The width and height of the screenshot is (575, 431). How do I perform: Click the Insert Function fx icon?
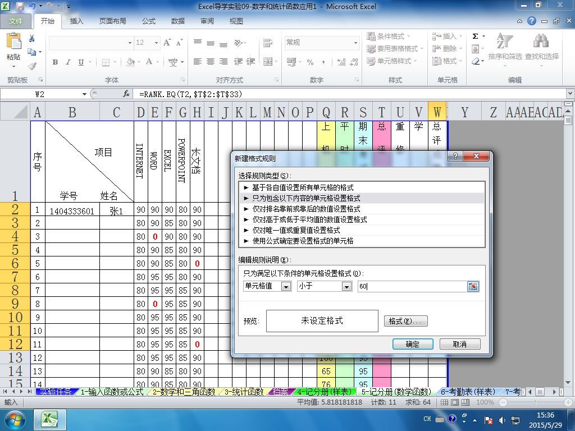[126, 94]
